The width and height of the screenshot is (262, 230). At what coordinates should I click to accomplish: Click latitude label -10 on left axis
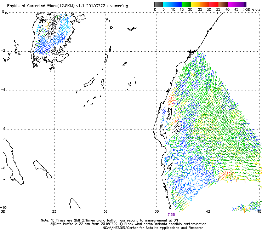(4, 207)
